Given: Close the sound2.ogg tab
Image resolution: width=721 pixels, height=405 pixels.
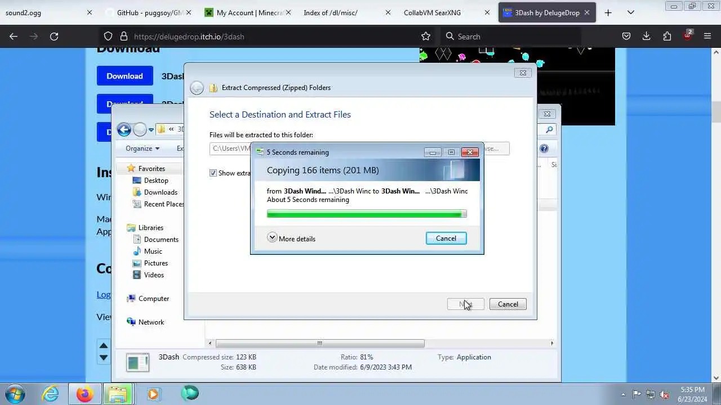Looking at the screenshot, I should click(89, 12).
